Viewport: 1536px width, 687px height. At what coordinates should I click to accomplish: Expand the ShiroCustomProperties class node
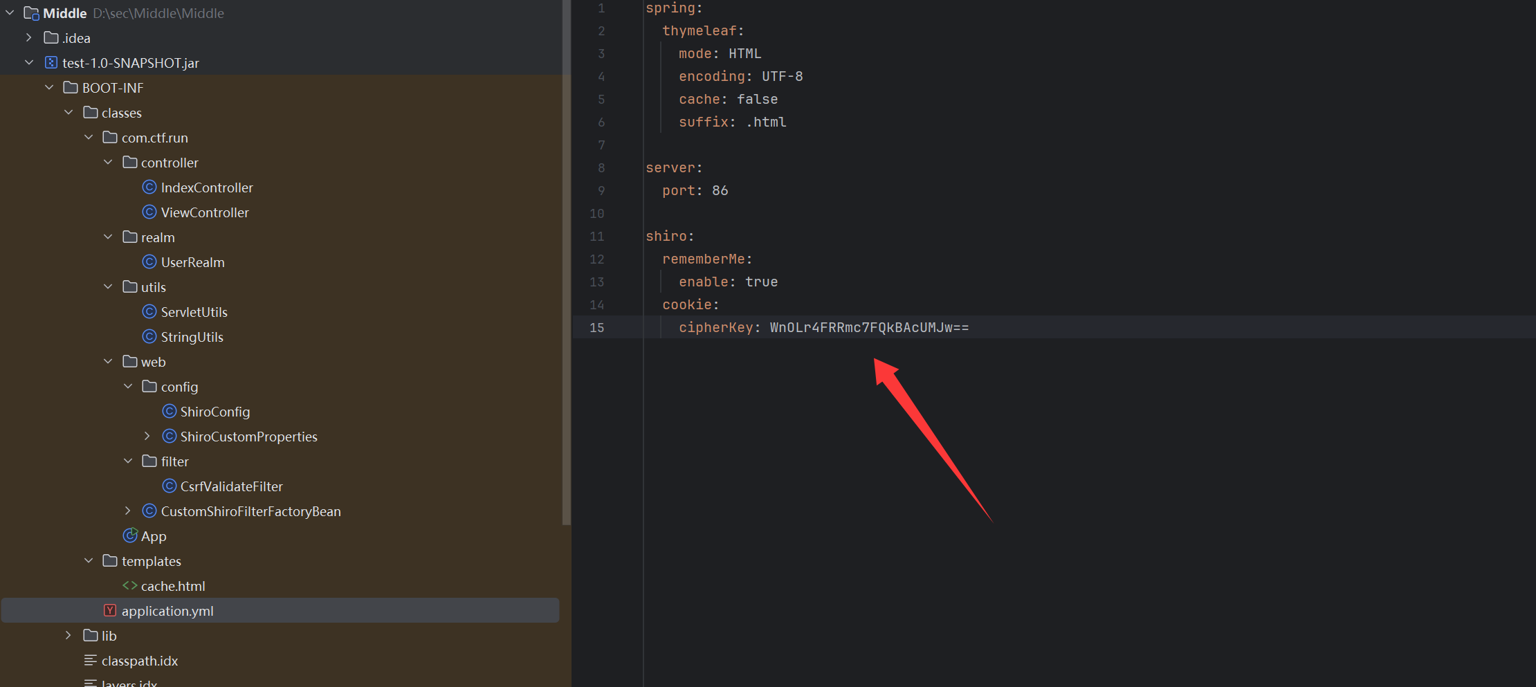pyautogui.click(x=147, y=437)
